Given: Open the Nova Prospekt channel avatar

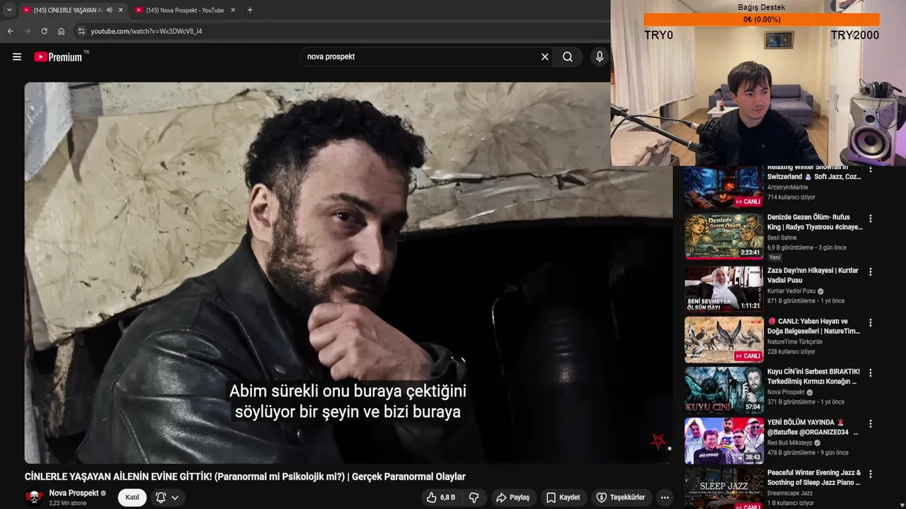Looking at the screenshot, I should click(34, 498).
